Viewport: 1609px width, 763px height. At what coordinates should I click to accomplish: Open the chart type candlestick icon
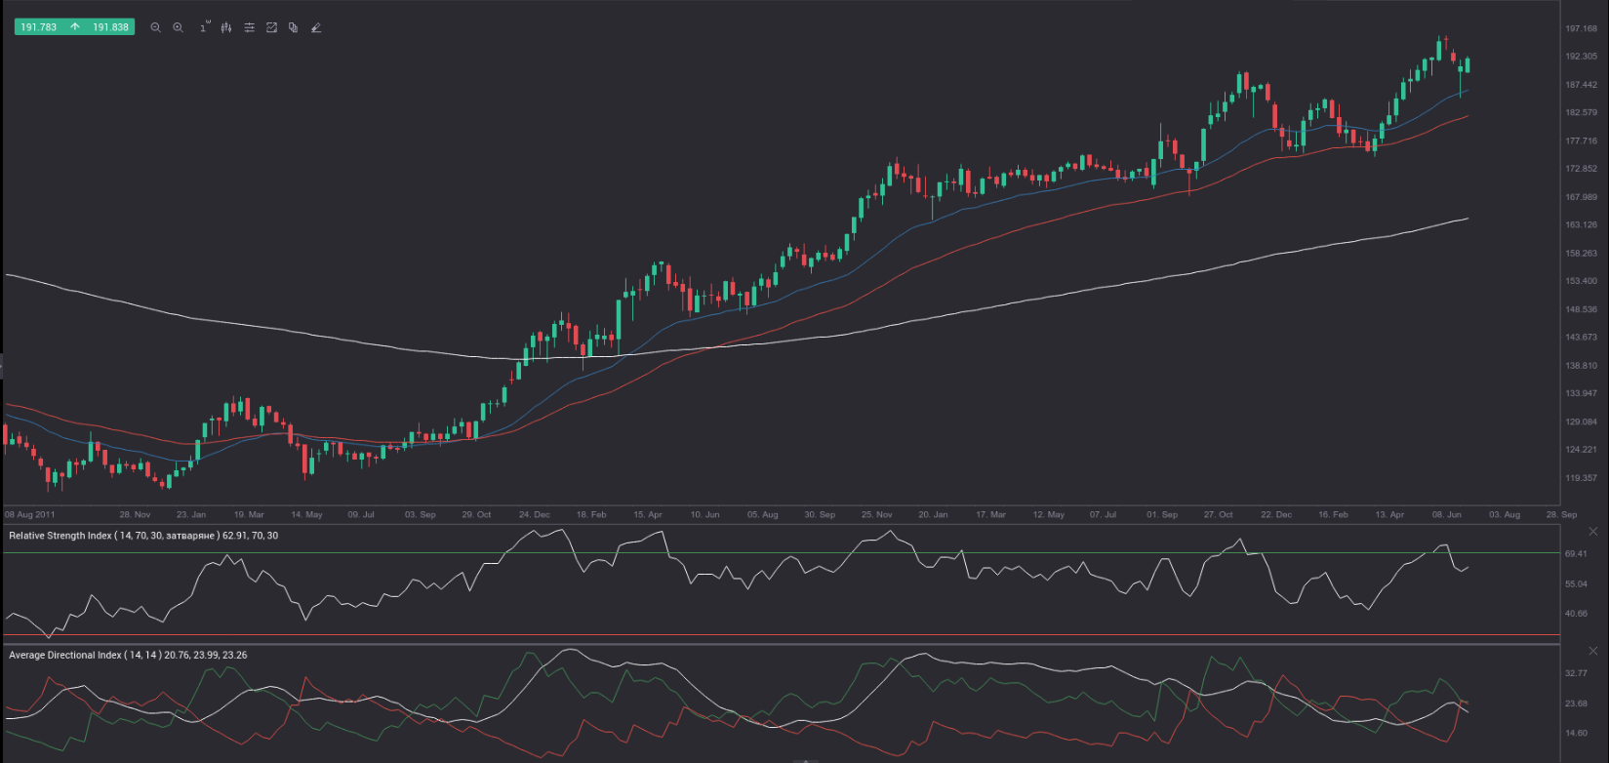(x=226, y=27)
